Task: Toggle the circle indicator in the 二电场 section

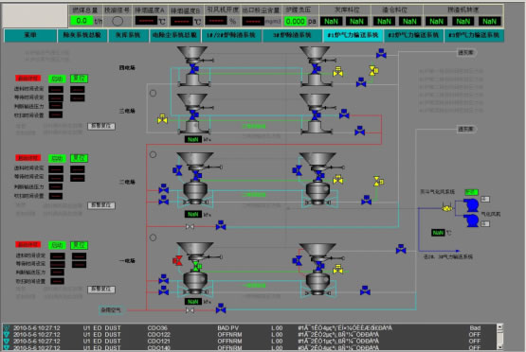Action: pyautogui.click(x=153, y=155)
